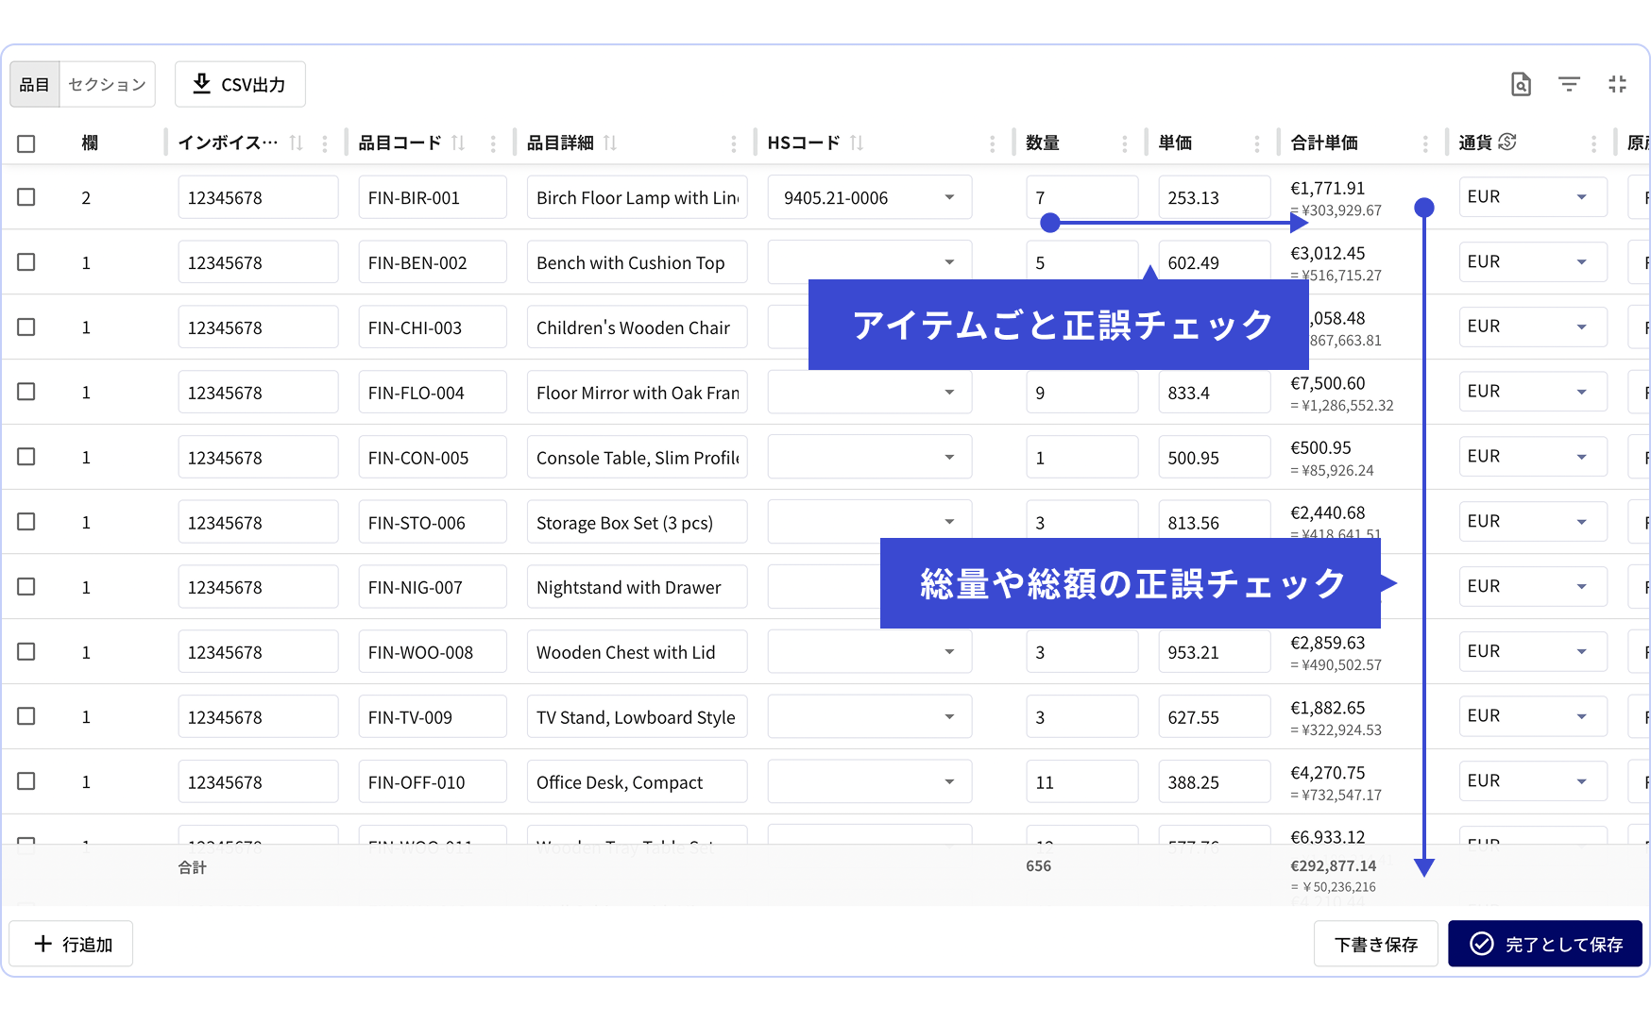Open the filter icon in the toolbar
The width and height of the screenshot is (1651, 1023).
pos(1569,84)
